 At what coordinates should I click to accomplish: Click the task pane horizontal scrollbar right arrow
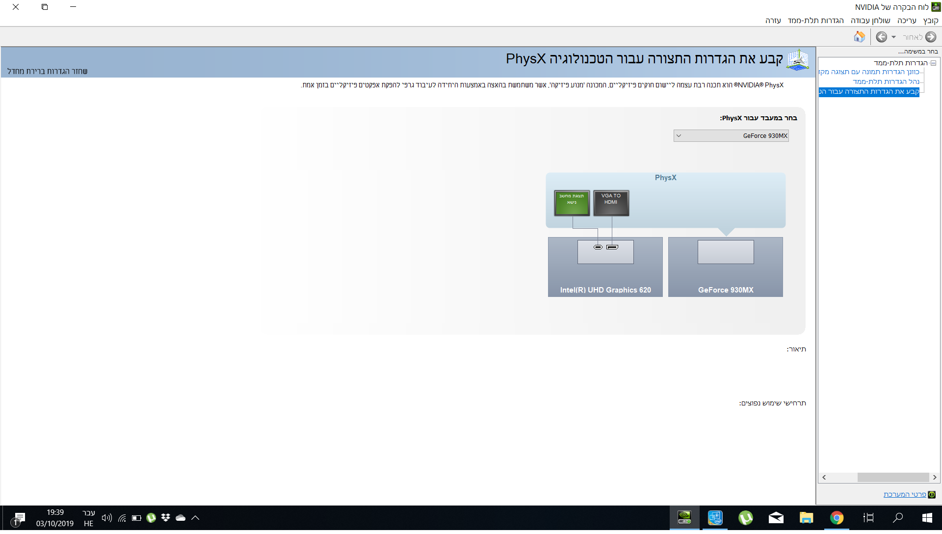coord(935,478)
